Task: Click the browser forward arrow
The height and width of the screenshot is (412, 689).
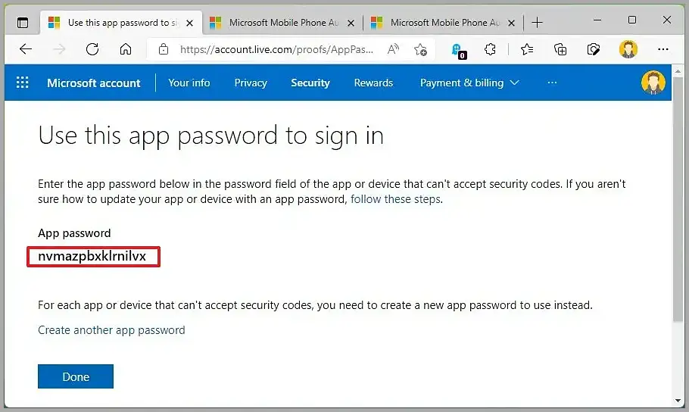Action: pos(59,48)
